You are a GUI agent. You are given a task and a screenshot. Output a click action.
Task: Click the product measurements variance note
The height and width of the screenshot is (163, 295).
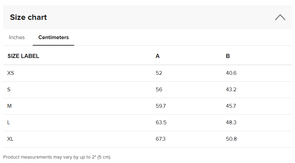point(57,157)
